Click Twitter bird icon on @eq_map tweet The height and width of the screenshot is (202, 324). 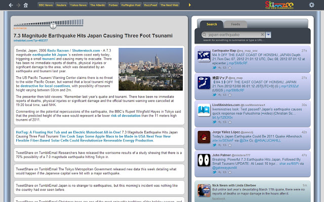(214, 95)
